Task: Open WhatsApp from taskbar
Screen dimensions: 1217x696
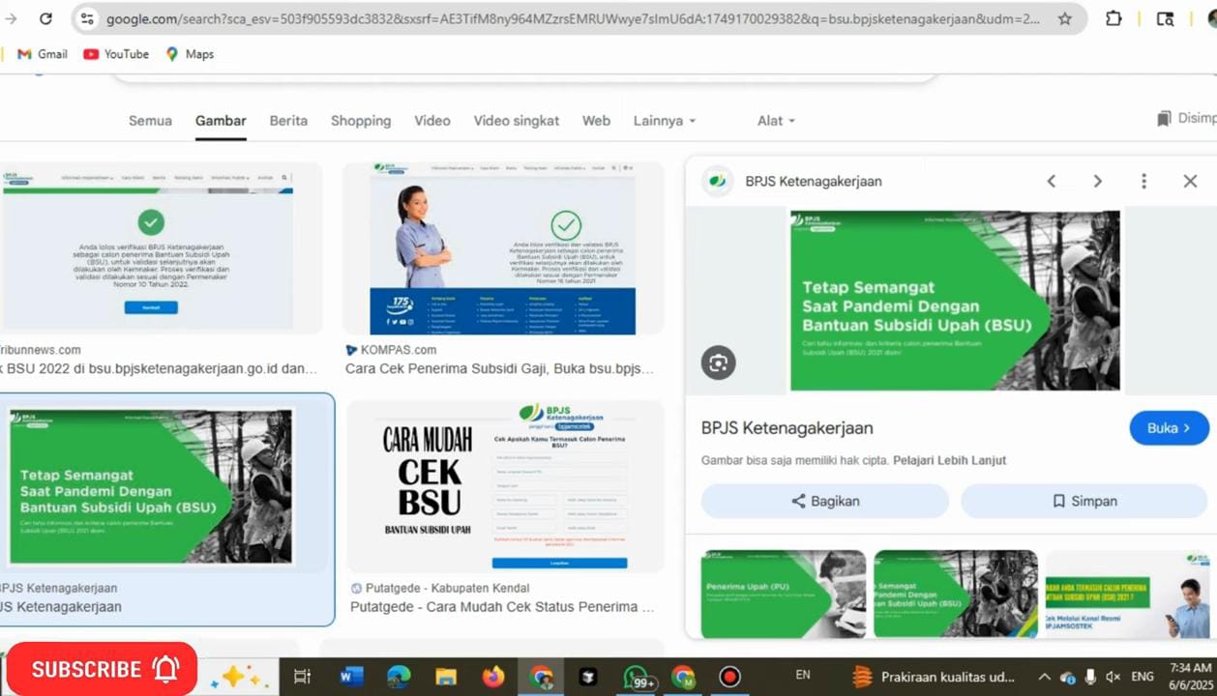Action: point(637,677)
